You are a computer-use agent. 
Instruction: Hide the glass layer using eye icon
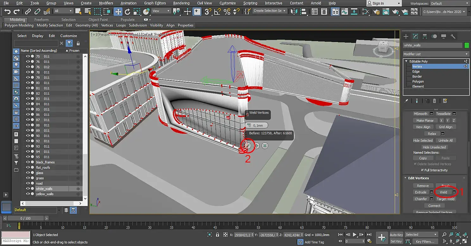(28, 173)
